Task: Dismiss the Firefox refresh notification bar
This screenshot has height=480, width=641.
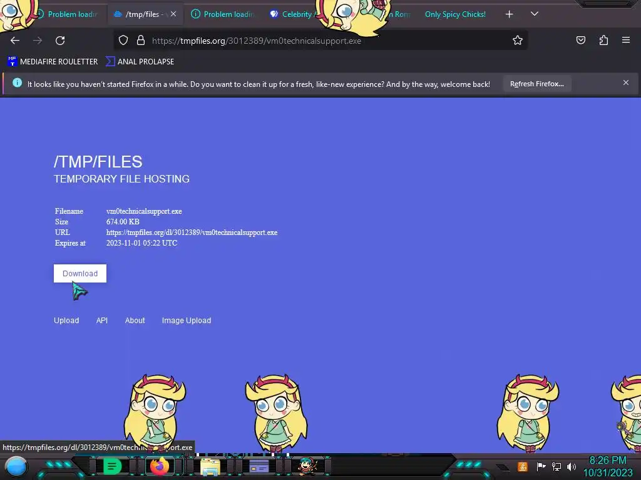Action: point(626,83)
